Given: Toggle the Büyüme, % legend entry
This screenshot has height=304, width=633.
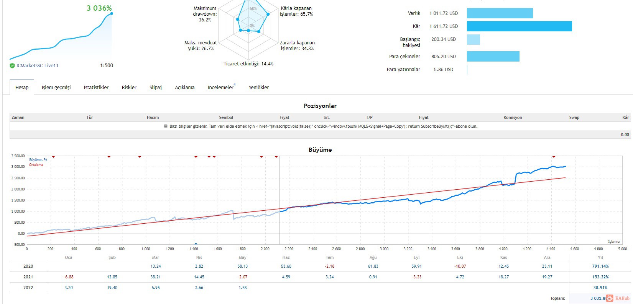Looking at the screenshot, I should pos(38,160).
